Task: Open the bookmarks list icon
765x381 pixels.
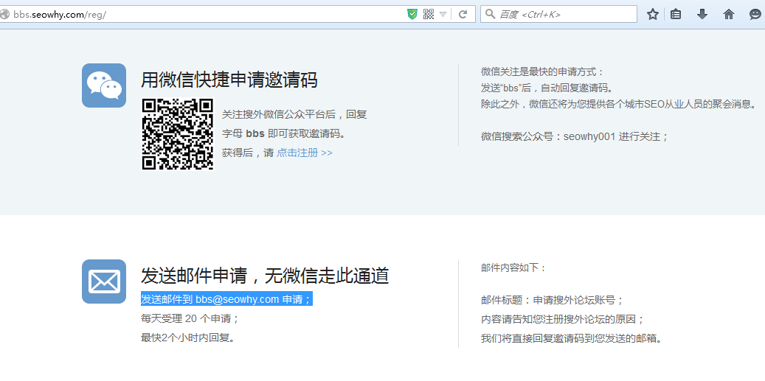Action: [676, 14]
